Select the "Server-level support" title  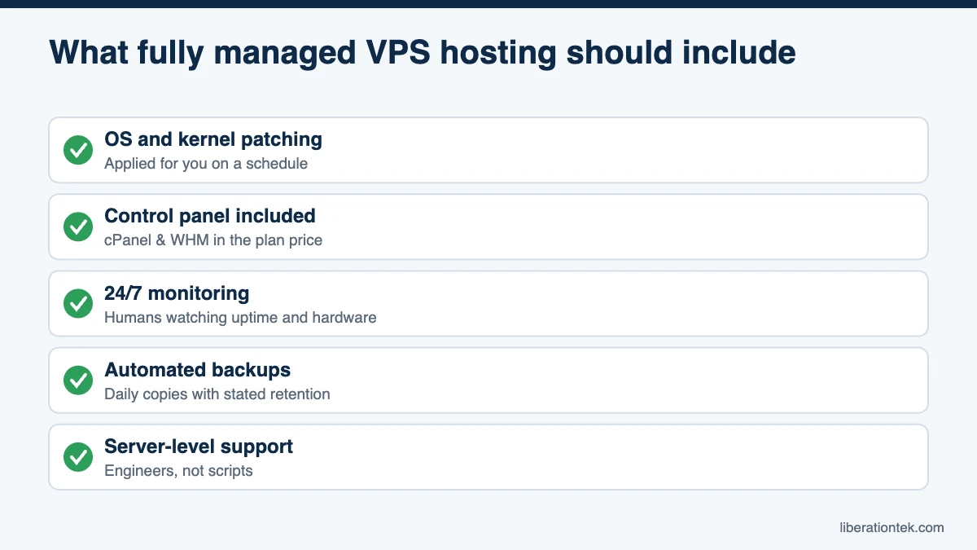tap(199, 447)
